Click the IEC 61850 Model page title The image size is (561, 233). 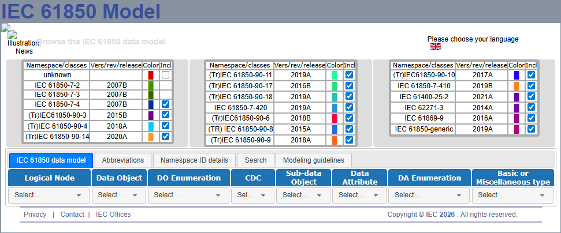pyautogui.click(x=80, y=12)
